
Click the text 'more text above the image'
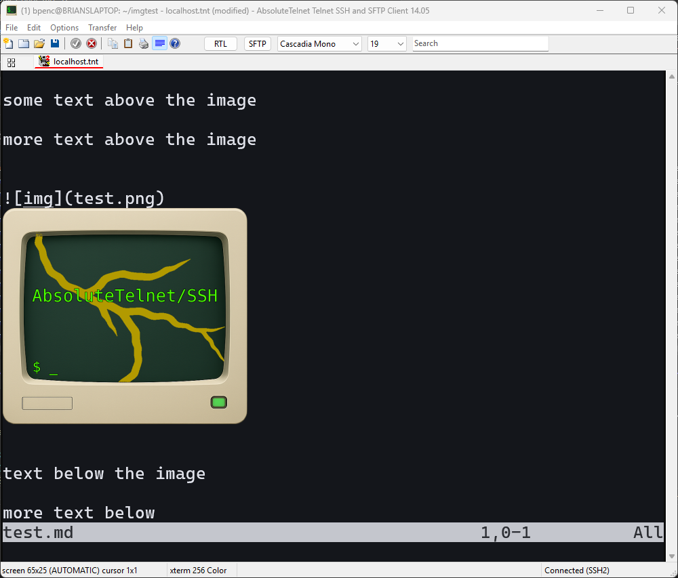(129, 140)
